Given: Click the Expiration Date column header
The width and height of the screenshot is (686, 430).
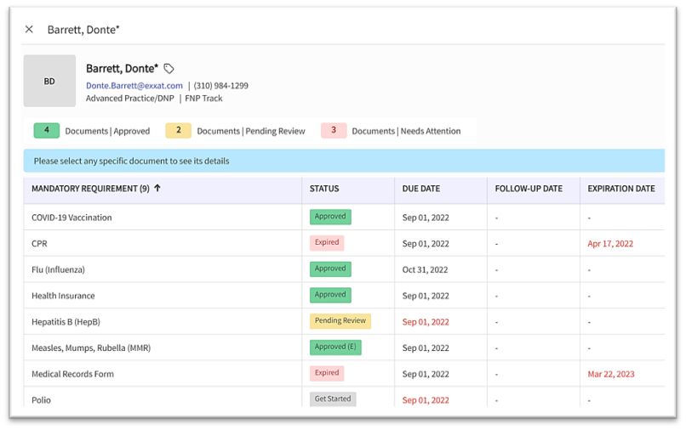Looking at the screenshot, I should [620, 189].
